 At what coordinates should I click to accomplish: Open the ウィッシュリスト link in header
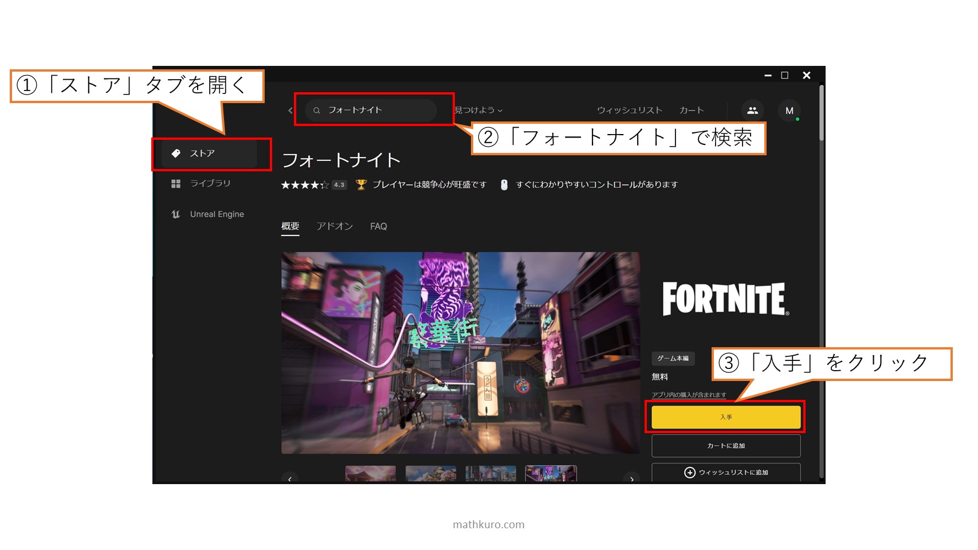[629, 110]
